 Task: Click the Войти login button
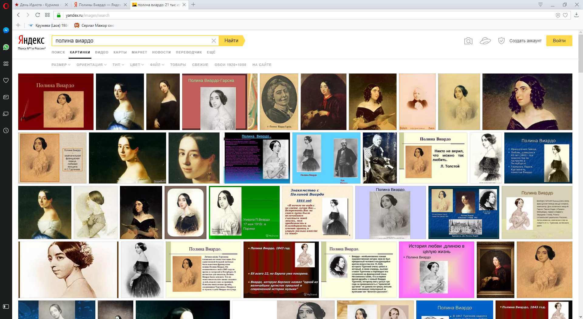(x=559, y=41)
